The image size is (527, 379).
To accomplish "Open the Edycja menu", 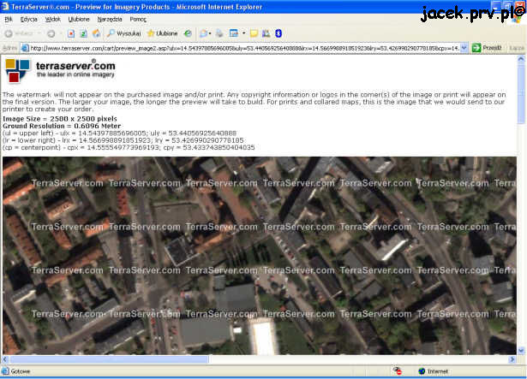I will [x=29, y=20].
